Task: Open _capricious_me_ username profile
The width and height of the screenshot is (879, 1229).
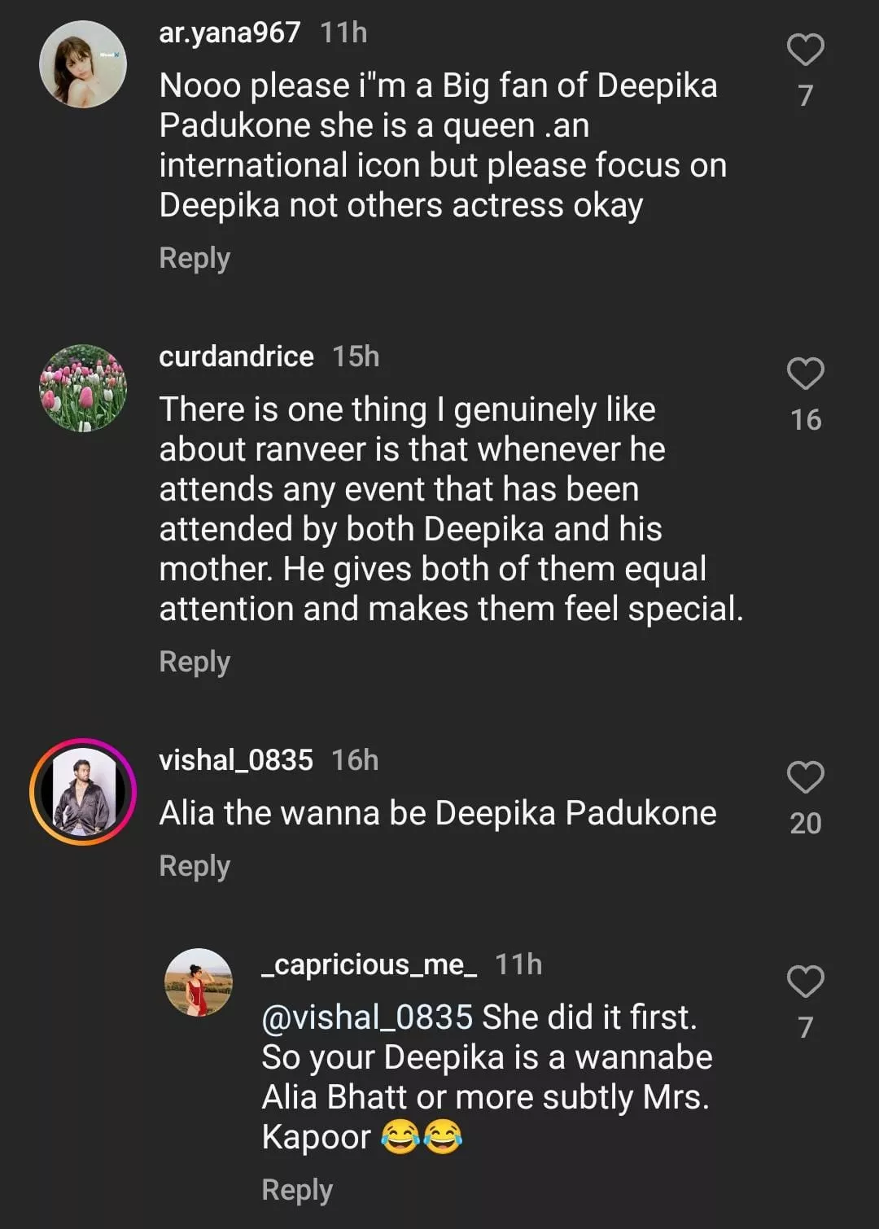Action: pyautogui.click(x=369, y=964)
